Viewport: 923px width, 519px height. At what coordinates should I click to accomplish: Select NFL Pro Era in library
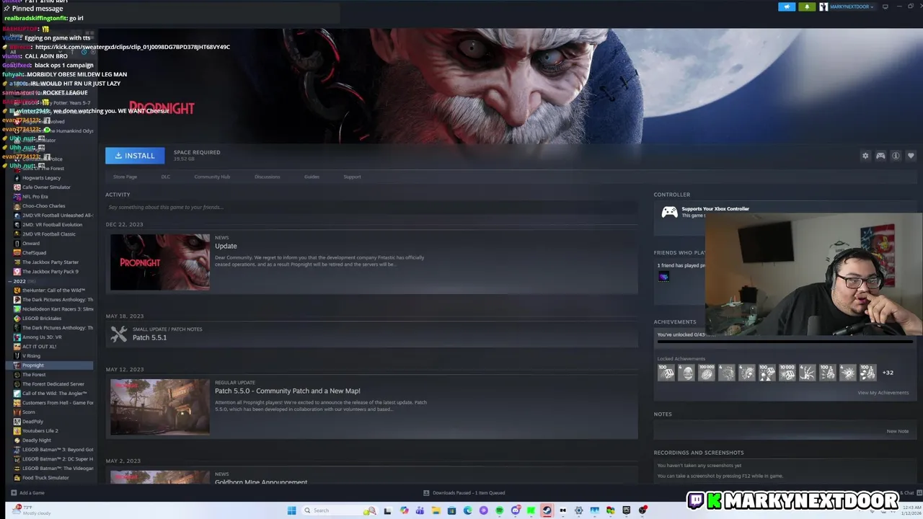pyautogui.click(x=35, y=196)
